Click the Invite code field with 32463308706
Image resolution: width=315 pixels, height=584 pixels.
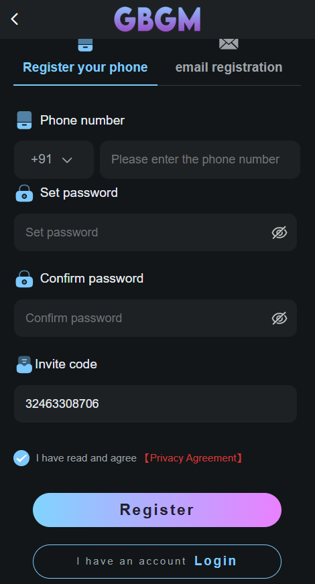coord(155,404)
